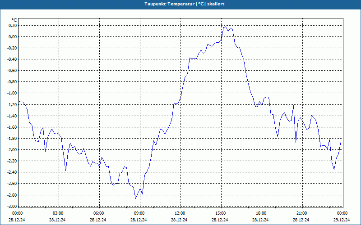Choose the '21:00' x-axis time label

301,213
